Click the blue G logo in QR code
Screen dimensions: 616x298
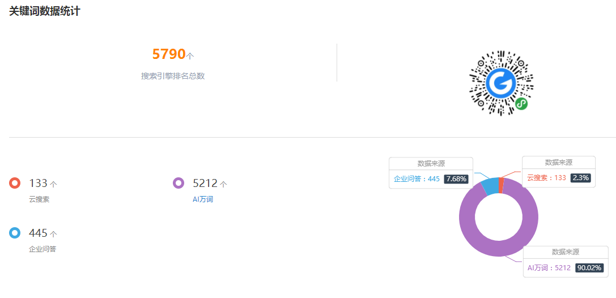501,83
